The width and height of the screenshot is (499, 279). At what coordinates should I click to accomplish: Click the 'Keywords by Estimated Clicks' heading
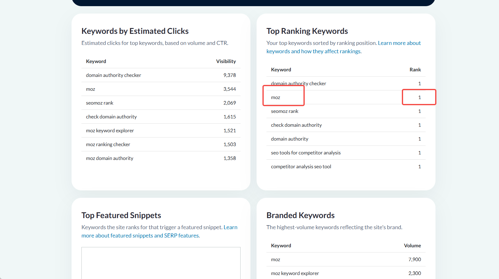pyautogui.click(x=135, y=31)
